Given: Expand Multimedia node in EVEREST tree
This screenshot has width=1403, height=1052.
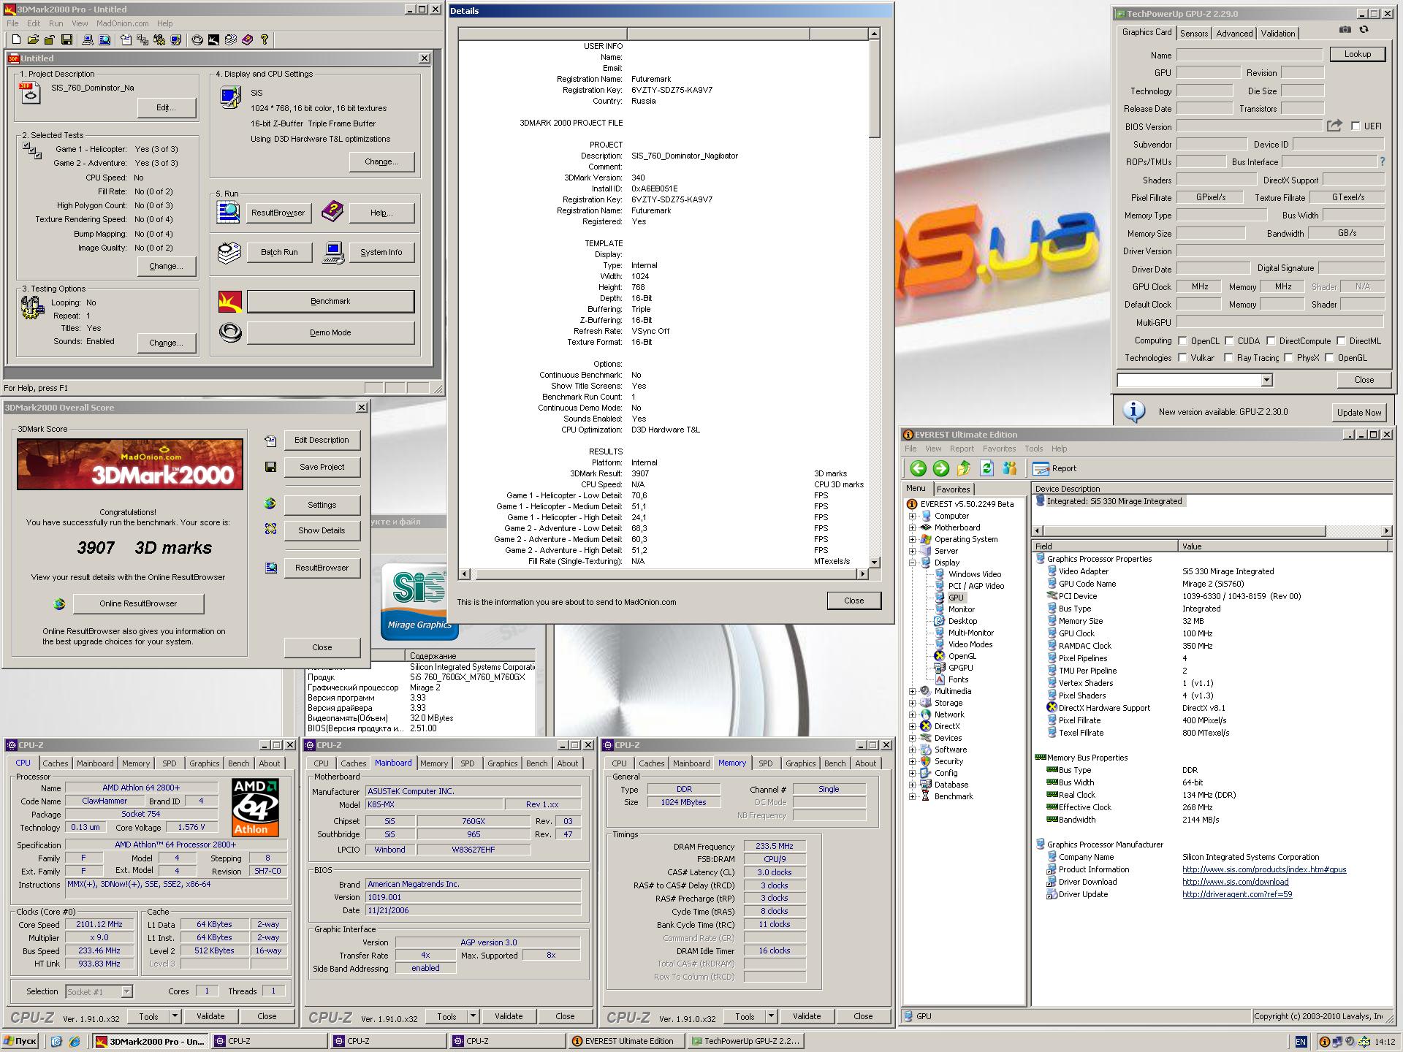Looking at the screenshot, I should click(x=912, y=691).
